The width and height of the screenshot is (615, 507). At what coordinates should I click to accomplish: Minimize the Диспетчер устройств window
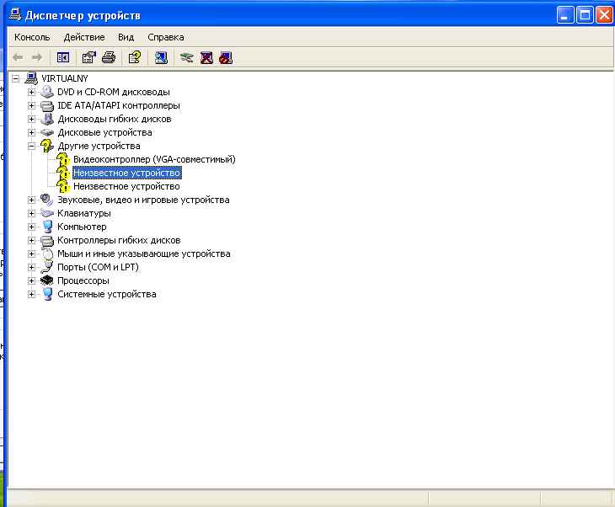pos(565,15)
